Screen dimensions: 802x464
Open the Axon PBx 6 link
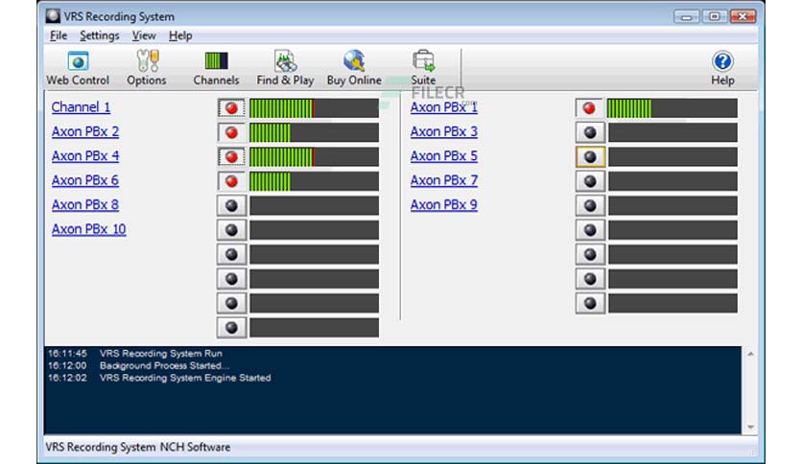pyautogui.click(x=85, y=180)
